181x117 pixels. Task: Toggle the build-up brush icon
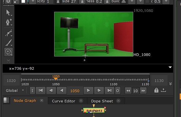tap(124, 2)
